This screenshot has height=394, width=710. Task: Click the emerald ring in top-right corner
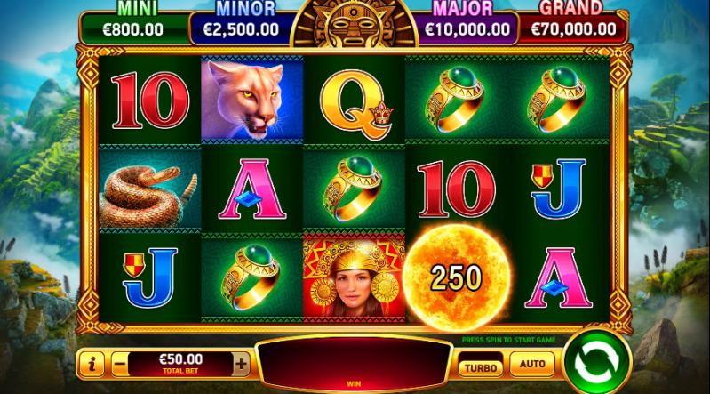tap(557, 99)
